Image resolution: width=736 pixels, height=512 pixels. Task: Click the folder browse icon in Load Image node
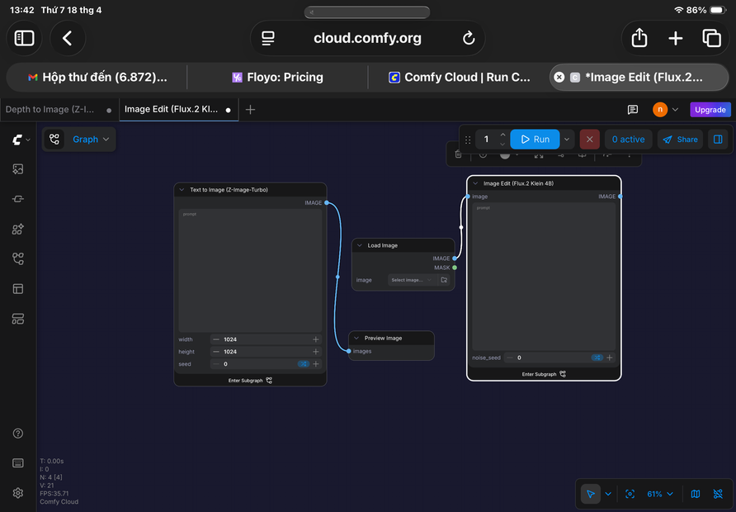tap(444, 280)
